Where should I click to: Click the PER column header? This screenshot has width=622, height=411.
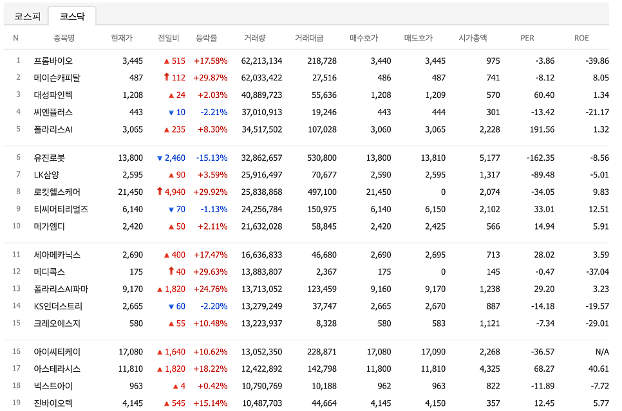[527, 38]
